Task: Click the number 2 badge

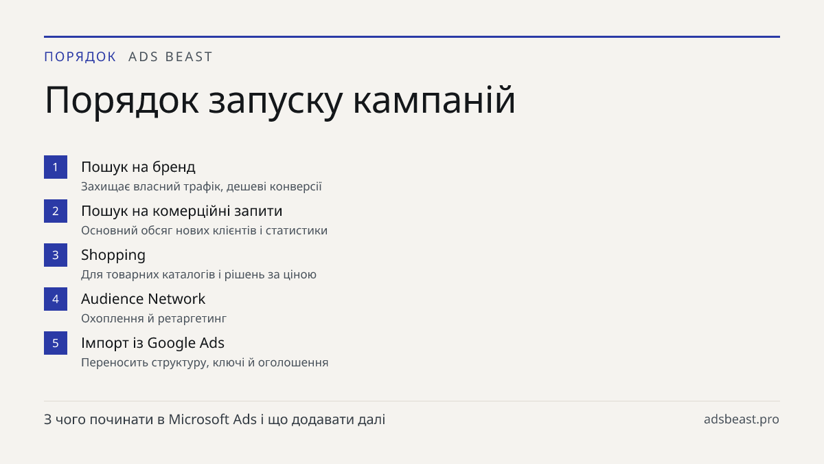Action: click(56, 211)
